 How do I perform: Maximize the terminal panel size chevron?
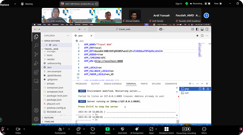[202, 84]
